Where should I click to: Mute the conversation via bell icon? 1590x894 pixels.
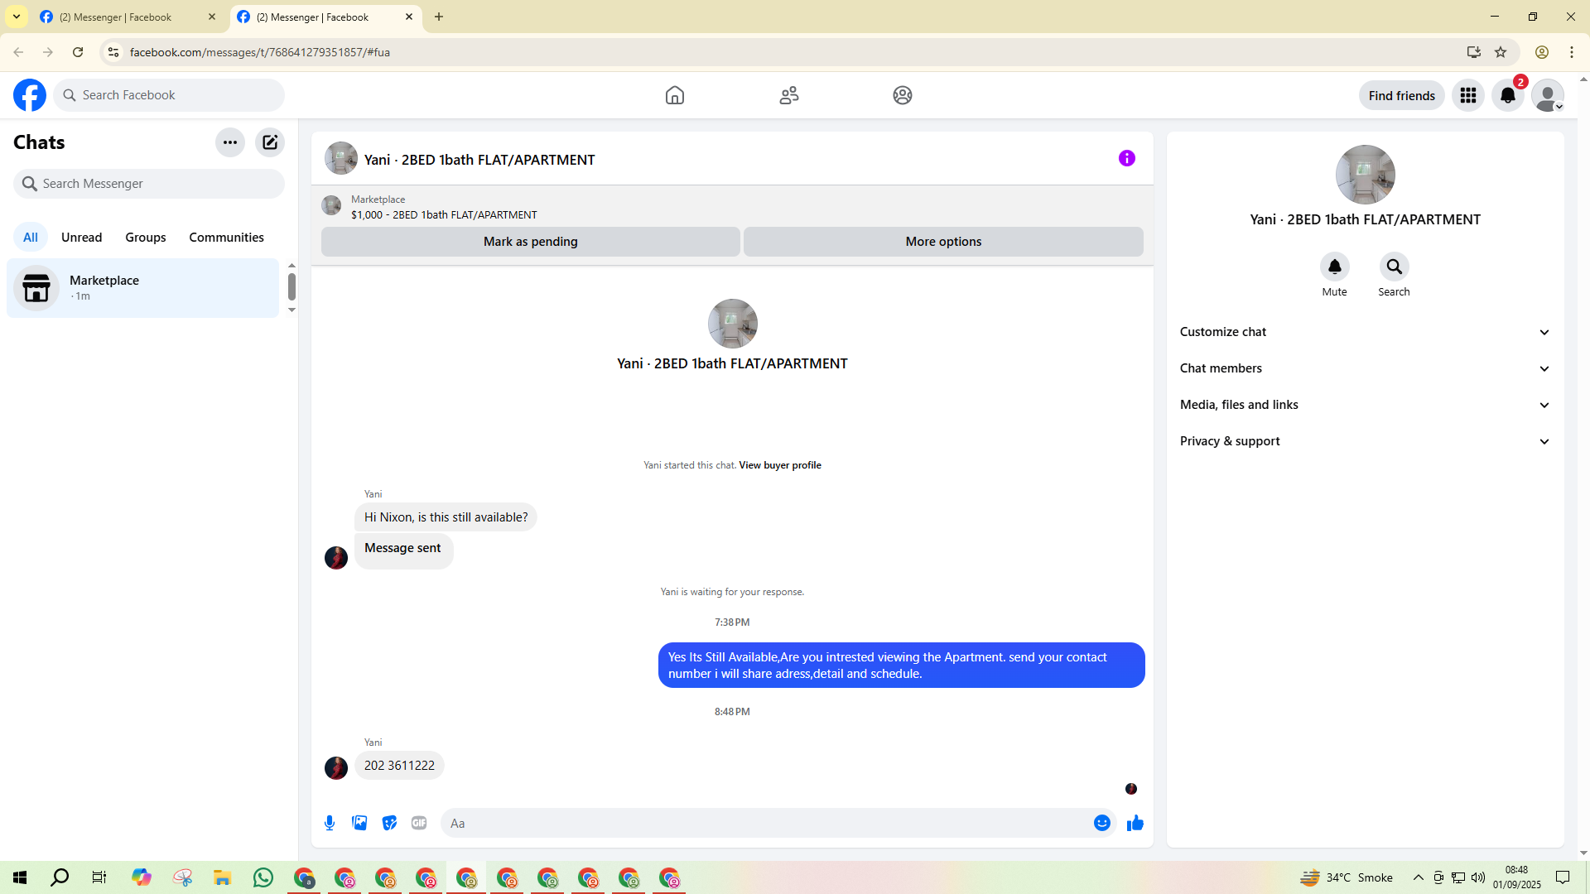coord(1335,267)
